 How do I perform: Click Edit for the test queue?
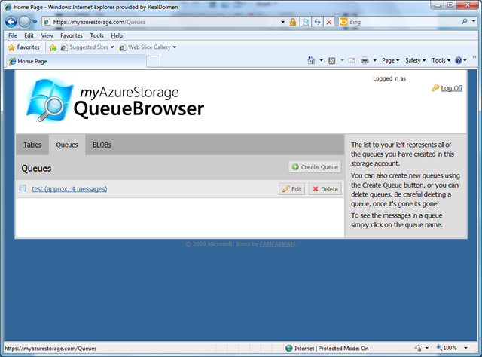[291, 189]
